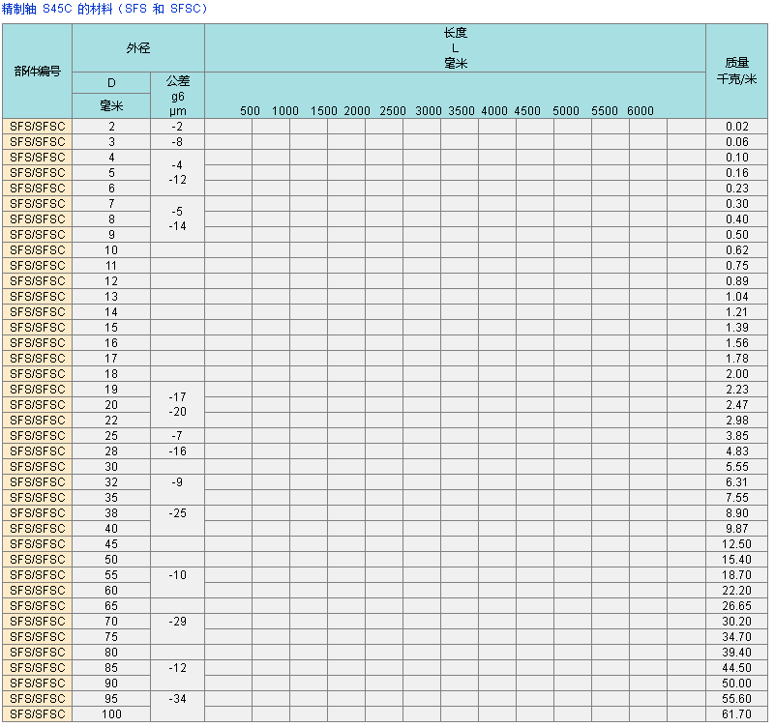Click tolerance value -16
The image size is (775, 727).
(177, 451)
